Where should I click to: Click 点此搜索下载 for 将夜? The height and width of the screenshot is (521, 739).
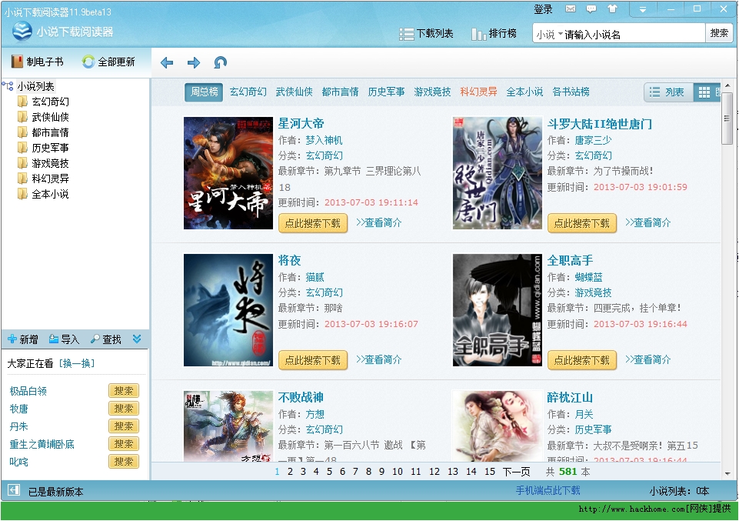[x=313, y=361]
